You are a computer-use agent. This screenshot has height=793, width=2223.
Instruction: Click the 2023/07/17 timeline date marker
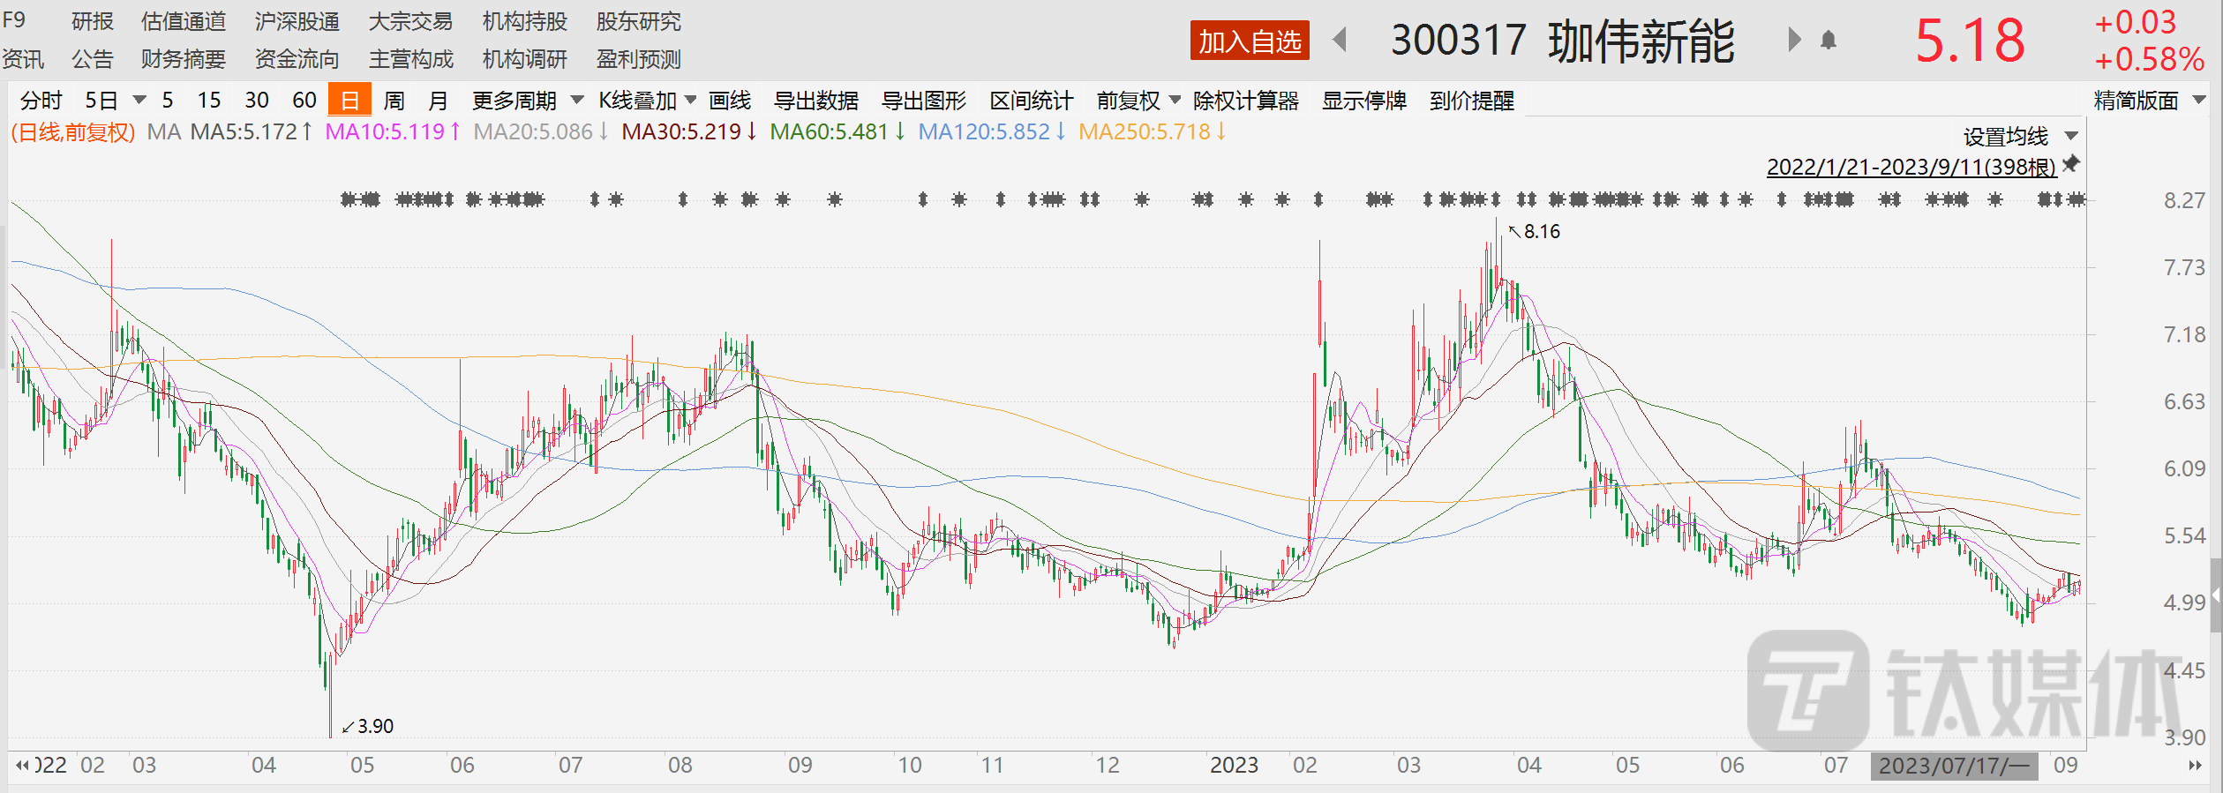click(1953, 765)
